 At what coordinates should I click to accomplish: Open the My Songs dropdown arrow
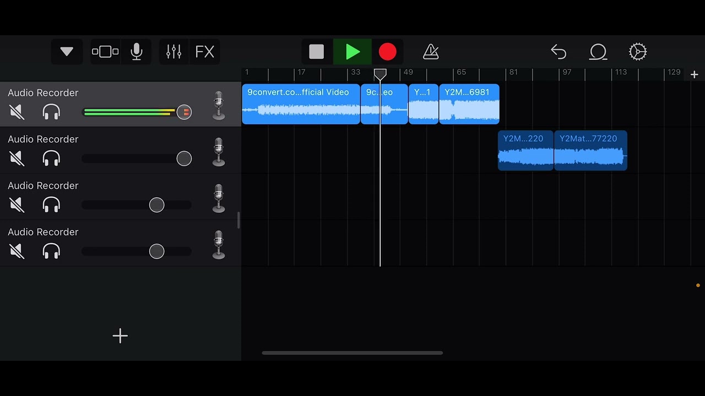[x=67, y=52]
